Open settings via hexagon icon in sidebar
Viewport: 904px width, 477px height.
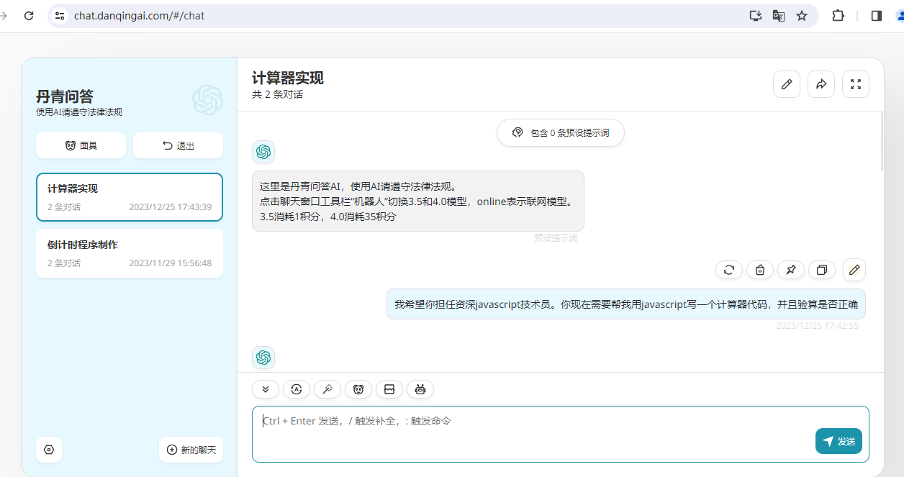(49, 450)
